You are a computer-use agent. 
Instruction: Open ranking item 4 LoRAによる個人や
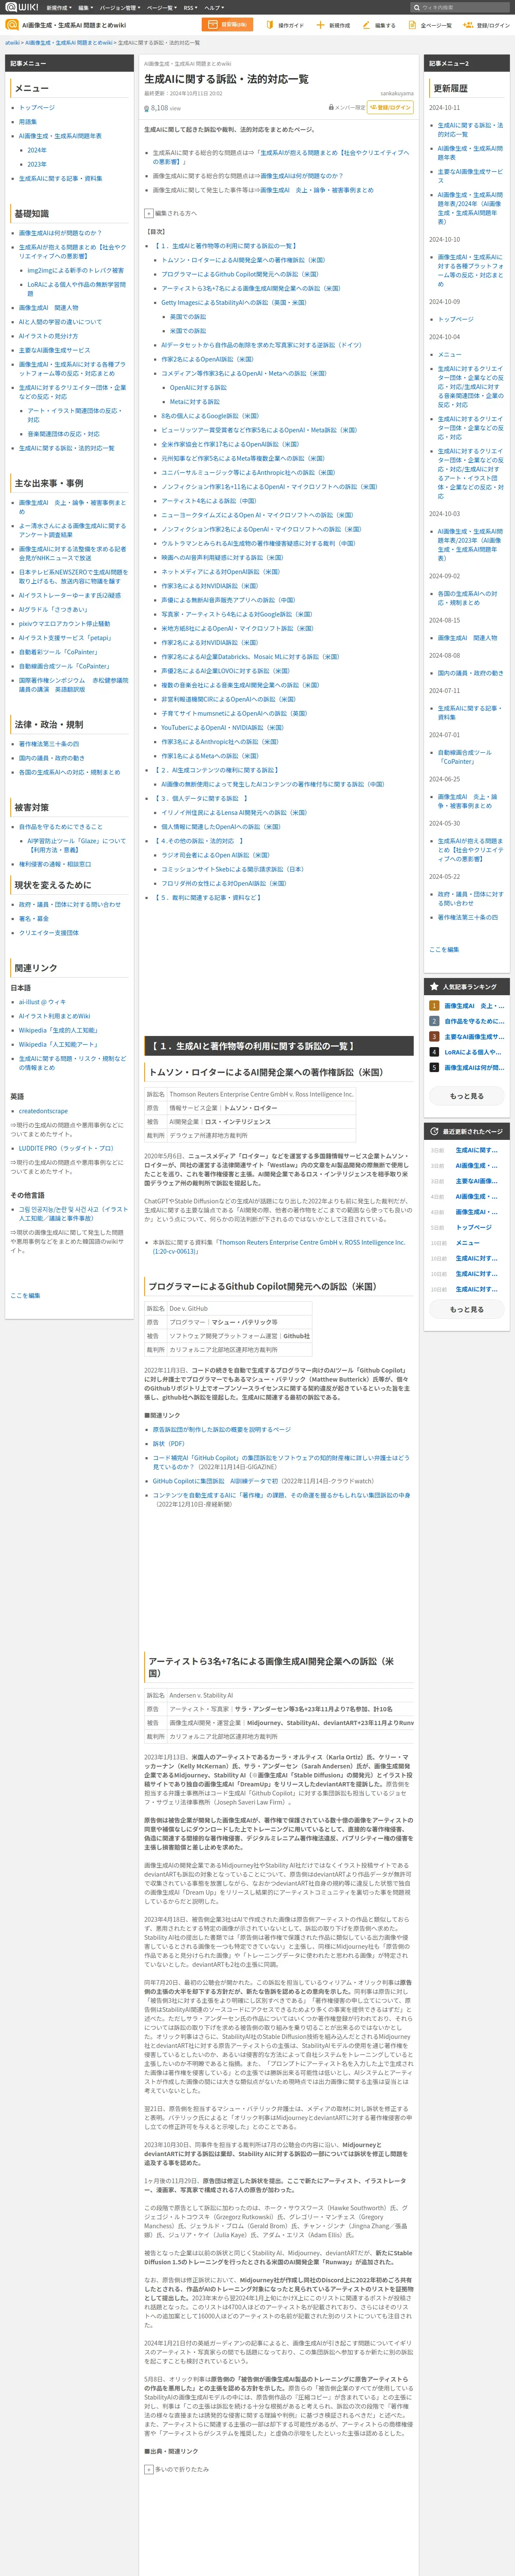(x=473, y=1052)
